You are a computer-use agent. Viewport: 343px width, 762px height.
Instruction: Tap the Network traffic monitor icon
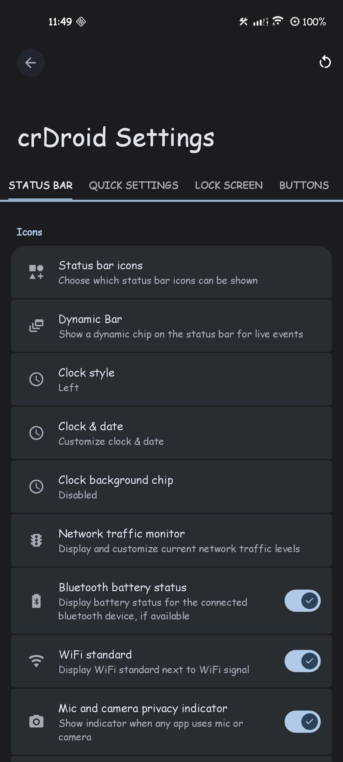(36, 540)
